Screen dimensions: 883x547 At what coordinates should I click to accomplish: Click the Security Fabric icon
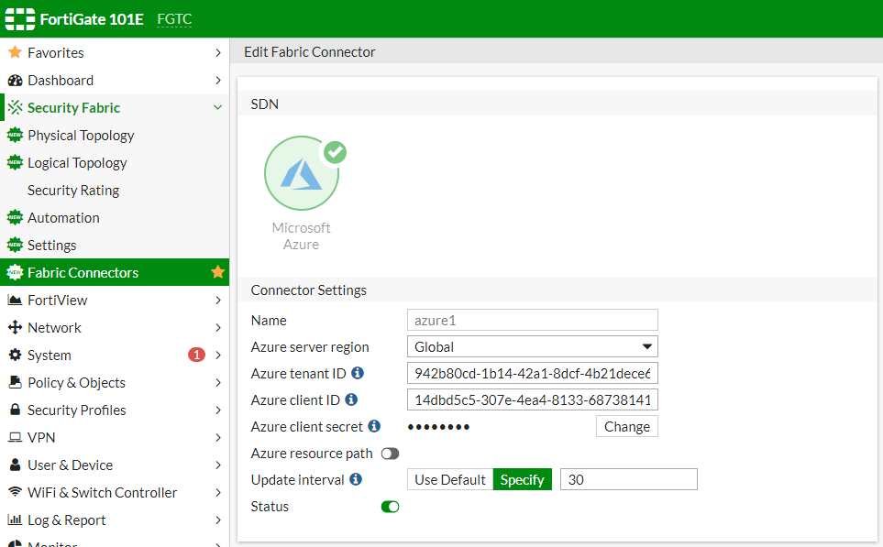[x=16, y=107]
